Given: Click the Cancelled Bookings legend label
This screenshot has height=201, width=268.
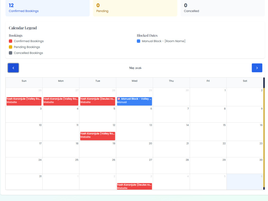Looking at the screenshot, I should (28, 53).
